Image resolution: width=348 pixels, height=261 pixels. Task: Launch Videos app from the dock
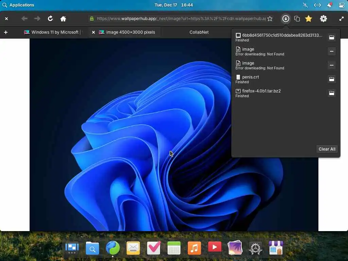click(x=215, y=247)
